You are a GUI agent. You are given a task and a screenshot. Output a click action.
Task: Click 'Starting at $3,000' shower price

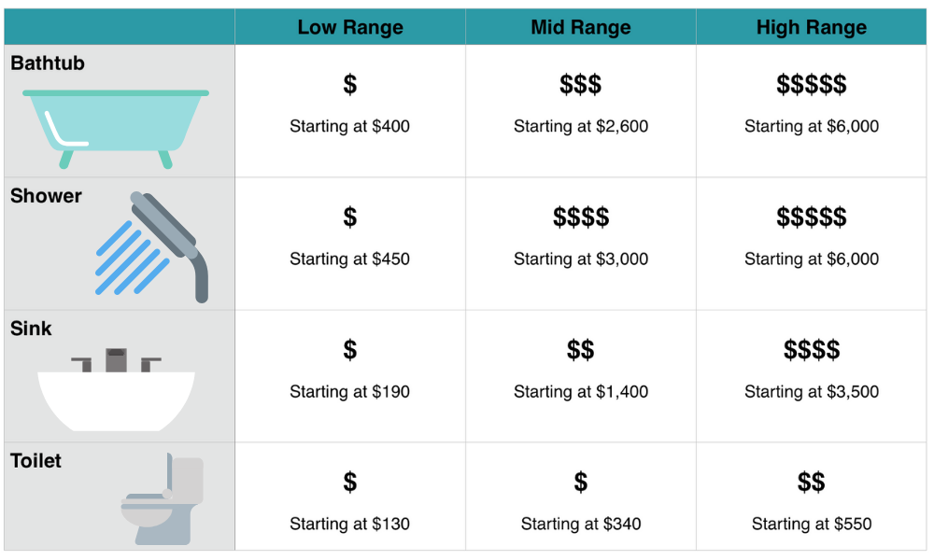(581, 259)
